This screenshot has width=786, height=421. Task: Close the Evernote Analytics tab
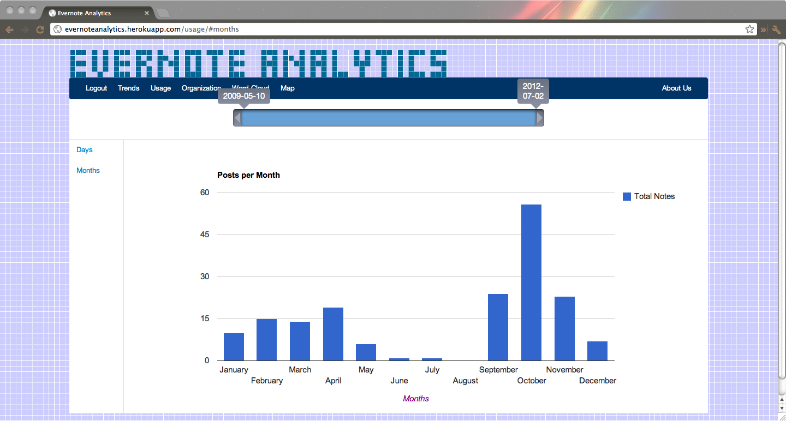[x=146, y=13]
